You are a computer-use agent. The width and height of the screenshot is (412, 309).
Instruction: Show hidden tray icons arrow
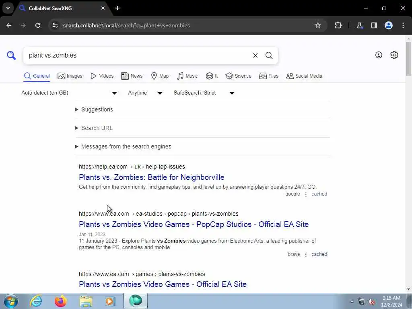click(352, 302)
